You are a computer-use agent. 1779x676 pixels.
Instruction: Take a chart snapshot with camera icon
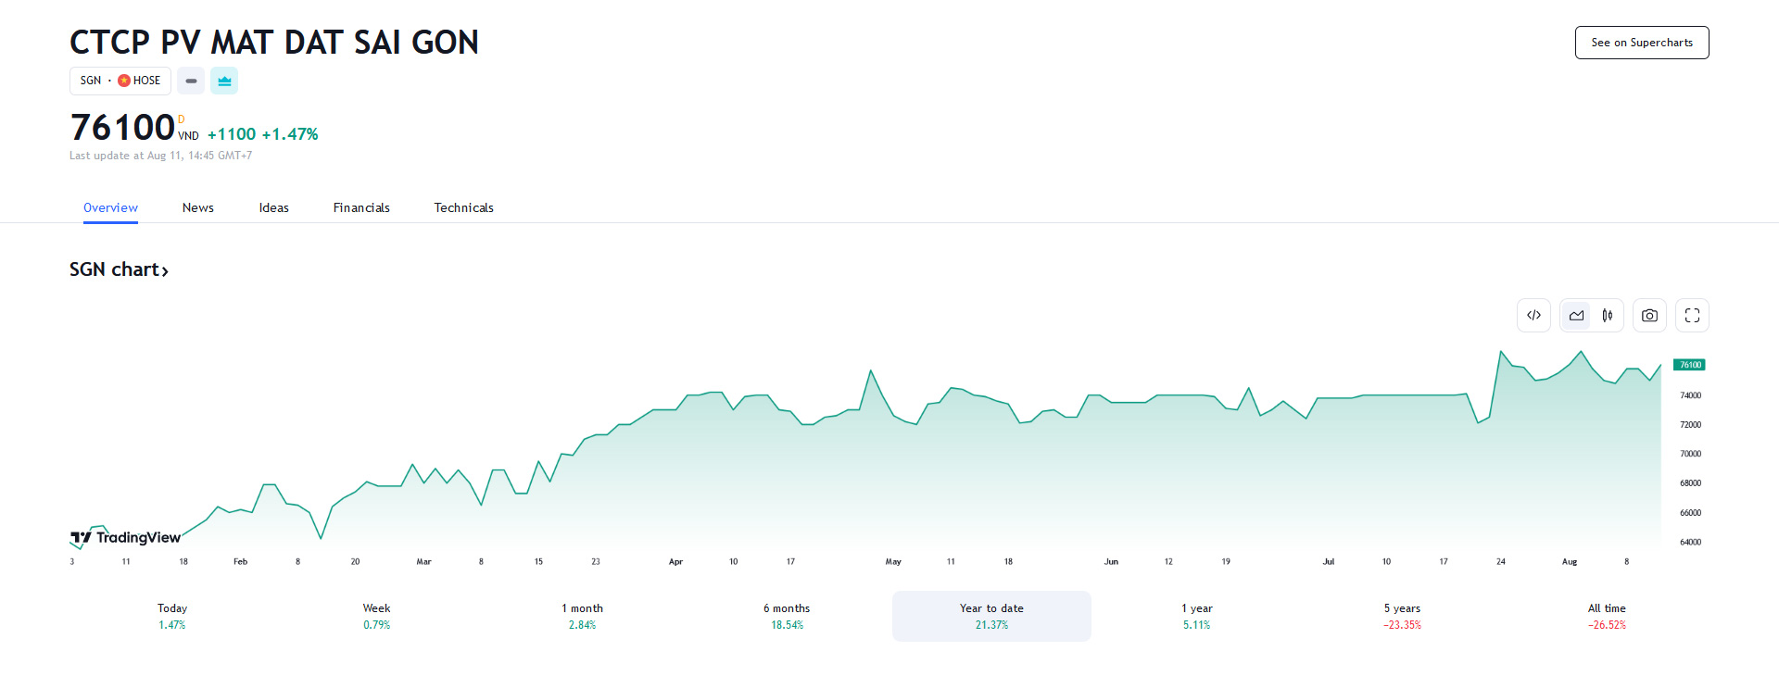(1649, 316)
